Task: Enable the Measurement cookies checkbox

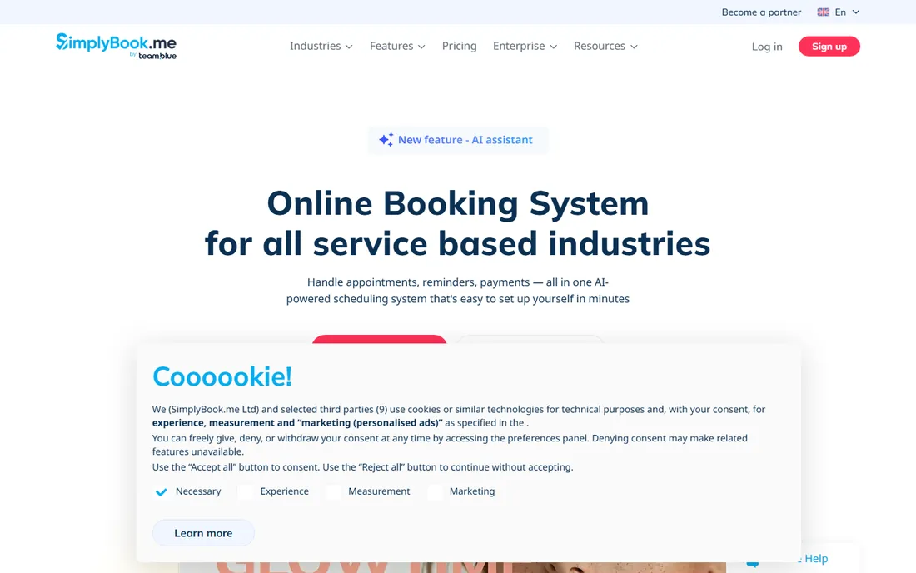Action: pyautogui.click(x=334, y=492)
